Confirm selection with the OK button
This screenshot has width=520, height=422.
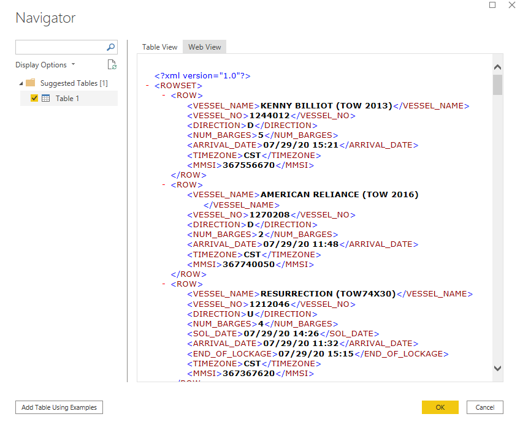(440, 407)
